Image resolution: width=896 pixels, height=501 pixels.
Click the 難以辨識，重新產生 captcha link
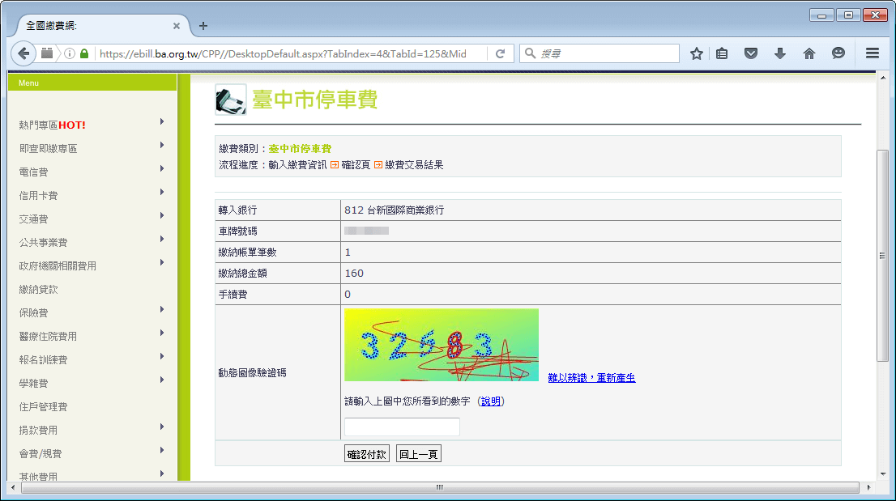pos(591,378)
